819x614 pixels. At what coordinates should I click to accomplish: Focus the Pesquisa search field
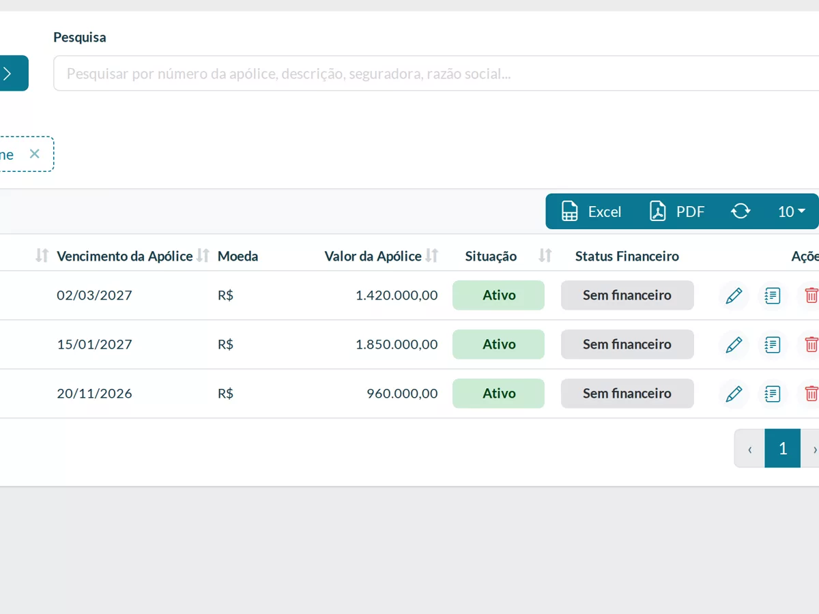pos(436,73)
